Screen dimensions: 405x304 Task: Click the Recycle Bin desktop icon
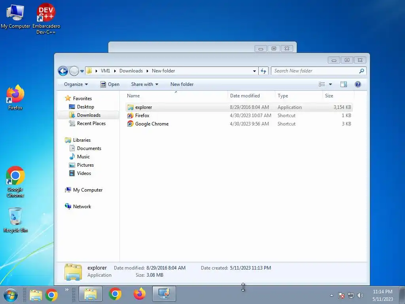tap(15, 220)
